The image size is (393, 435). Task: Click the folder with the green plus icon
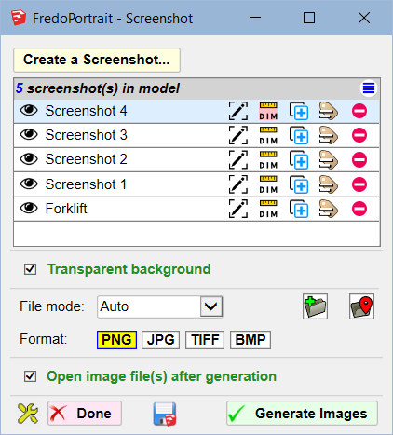315,306
